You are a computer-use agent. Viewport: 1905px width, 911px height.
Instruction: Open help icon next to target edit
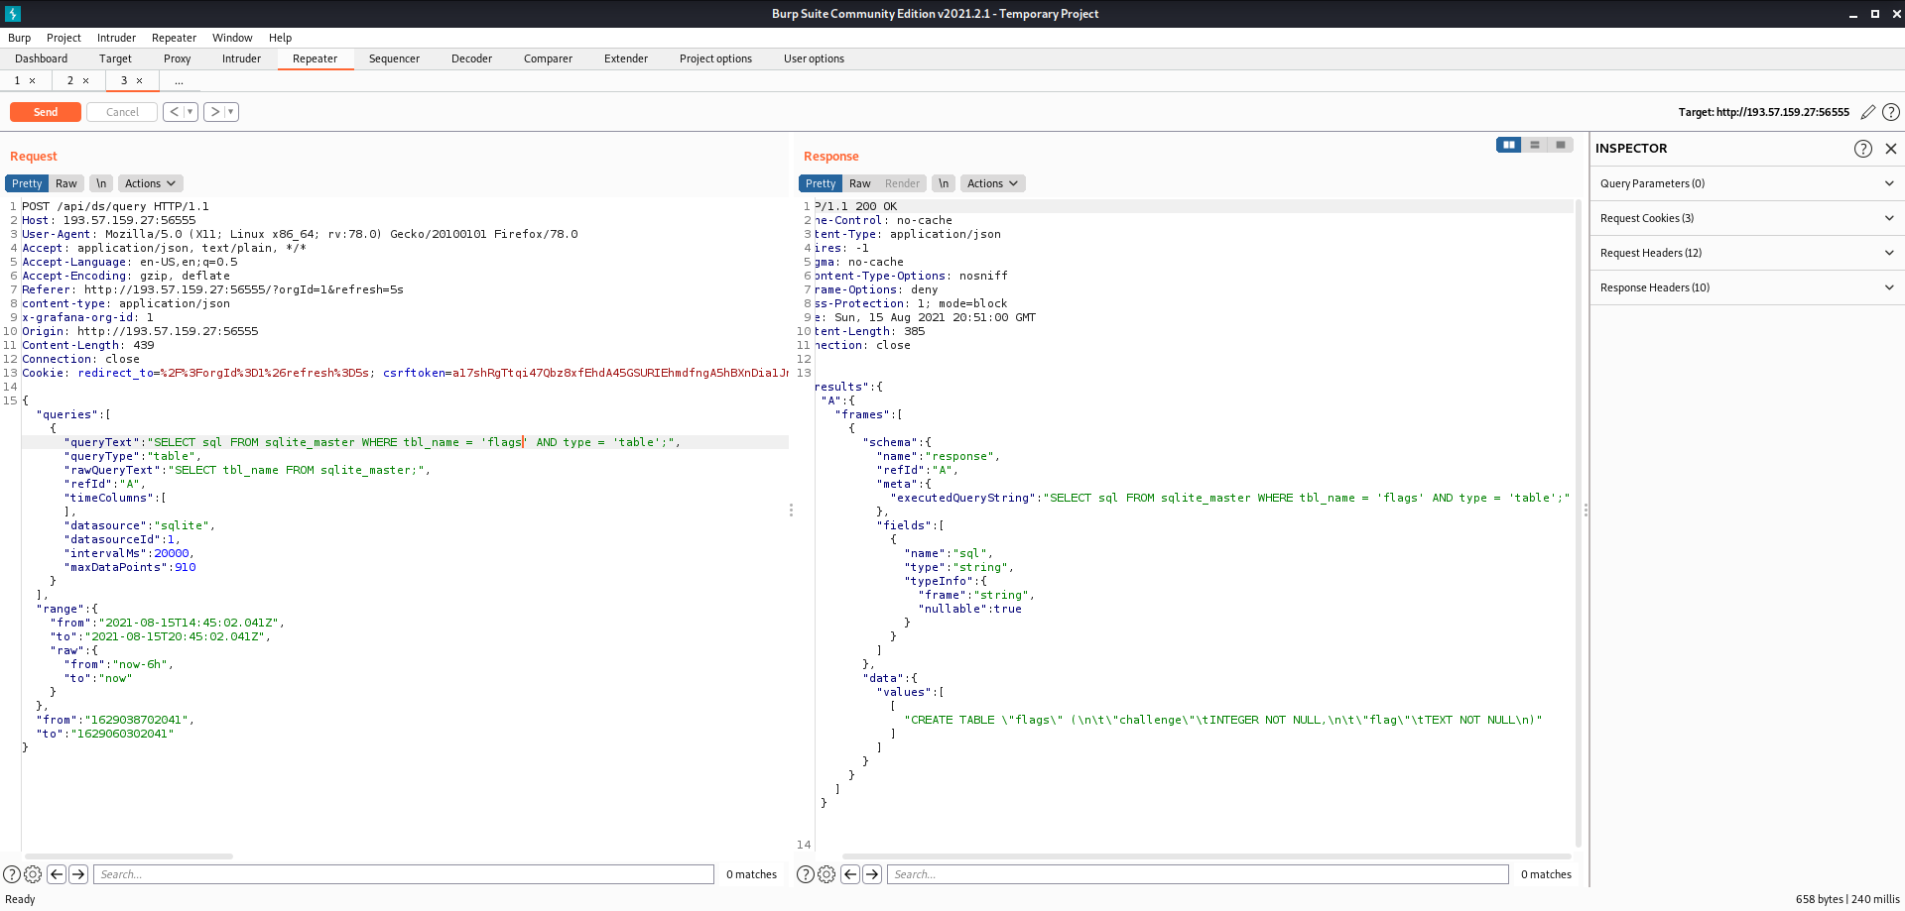tap(1891, 112)
